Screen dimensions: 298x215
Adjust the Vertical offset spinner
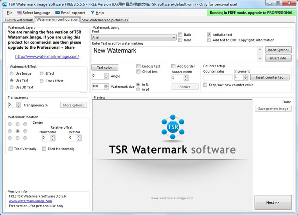coord(79,138)
